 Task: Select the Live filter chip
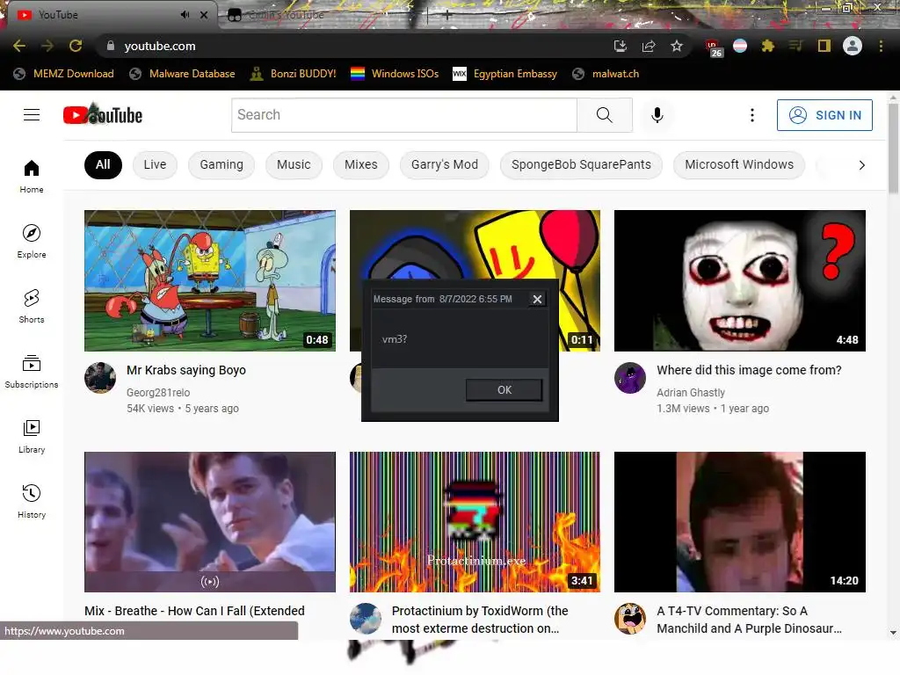(x=155, y=164)
